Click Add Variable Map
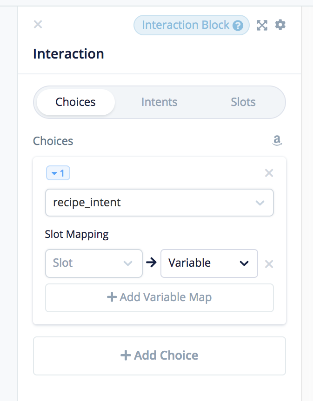The height and width of the screenshot is (401, 313). click(x=159, y=297)
